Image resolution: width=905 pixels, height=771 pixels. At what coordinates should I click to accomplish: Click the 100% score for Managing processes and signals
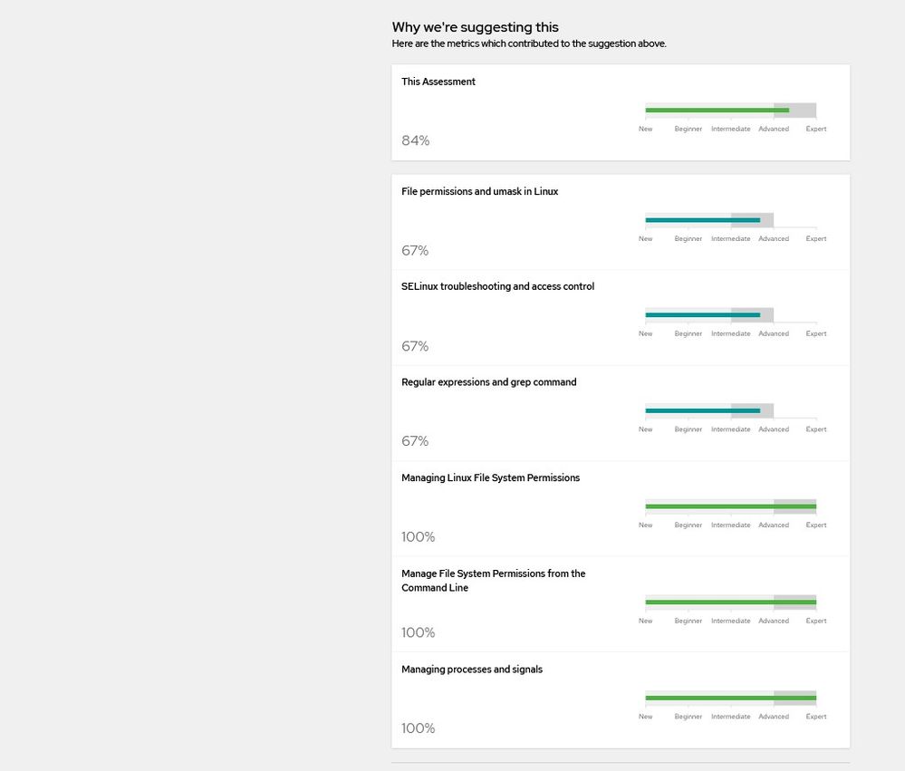click(x=419, y=728)
